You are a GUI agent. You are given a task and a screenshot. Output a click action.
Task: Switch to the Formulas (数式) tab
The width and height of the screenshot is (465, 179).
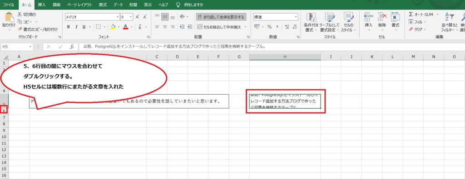pos(103,5)
